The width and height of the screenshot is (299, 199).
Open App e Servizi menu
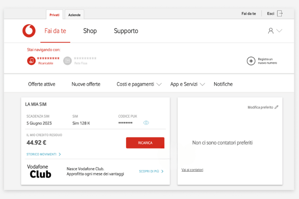184,84
